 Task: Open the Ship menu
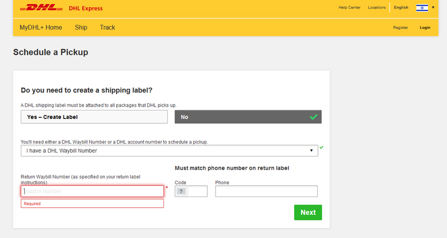pyautogui.click(x=81, y=28)
